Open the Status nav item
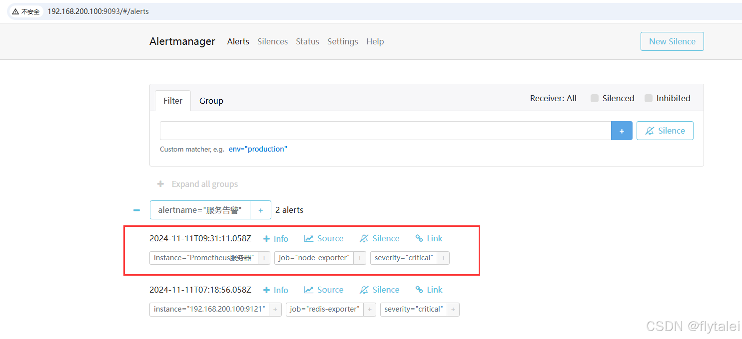 307,41
